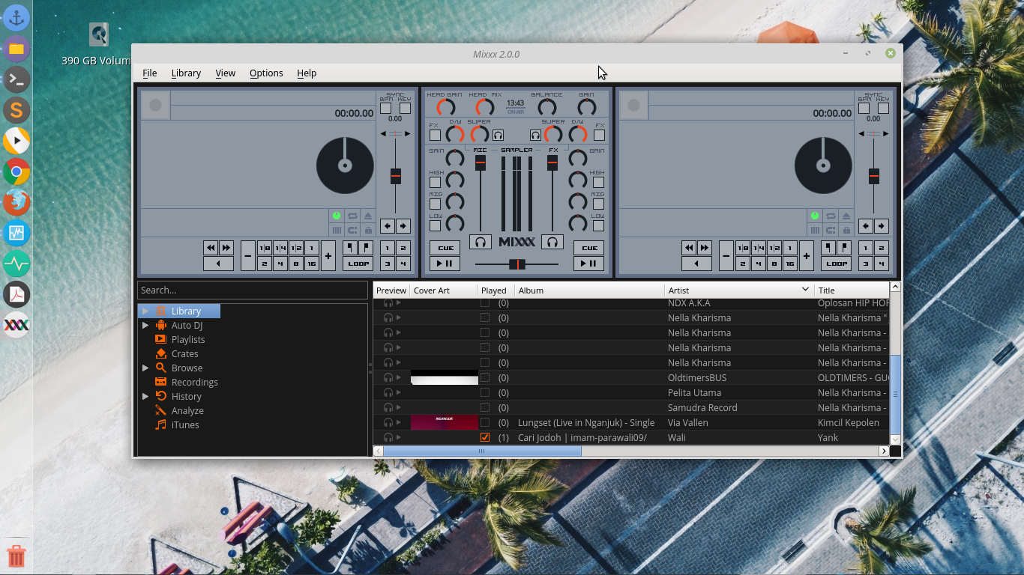Expand the Library tree node
Image resolution: width=1024 pixels, height=575 pixels.
click(145, 311)
